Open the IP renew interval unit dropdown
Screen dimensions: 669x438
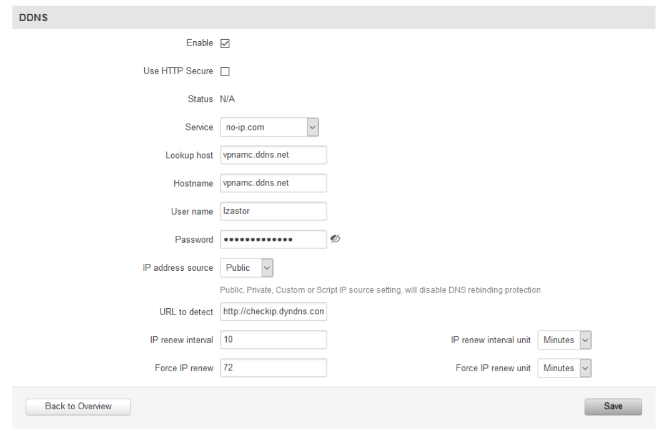tap(565, 341)
